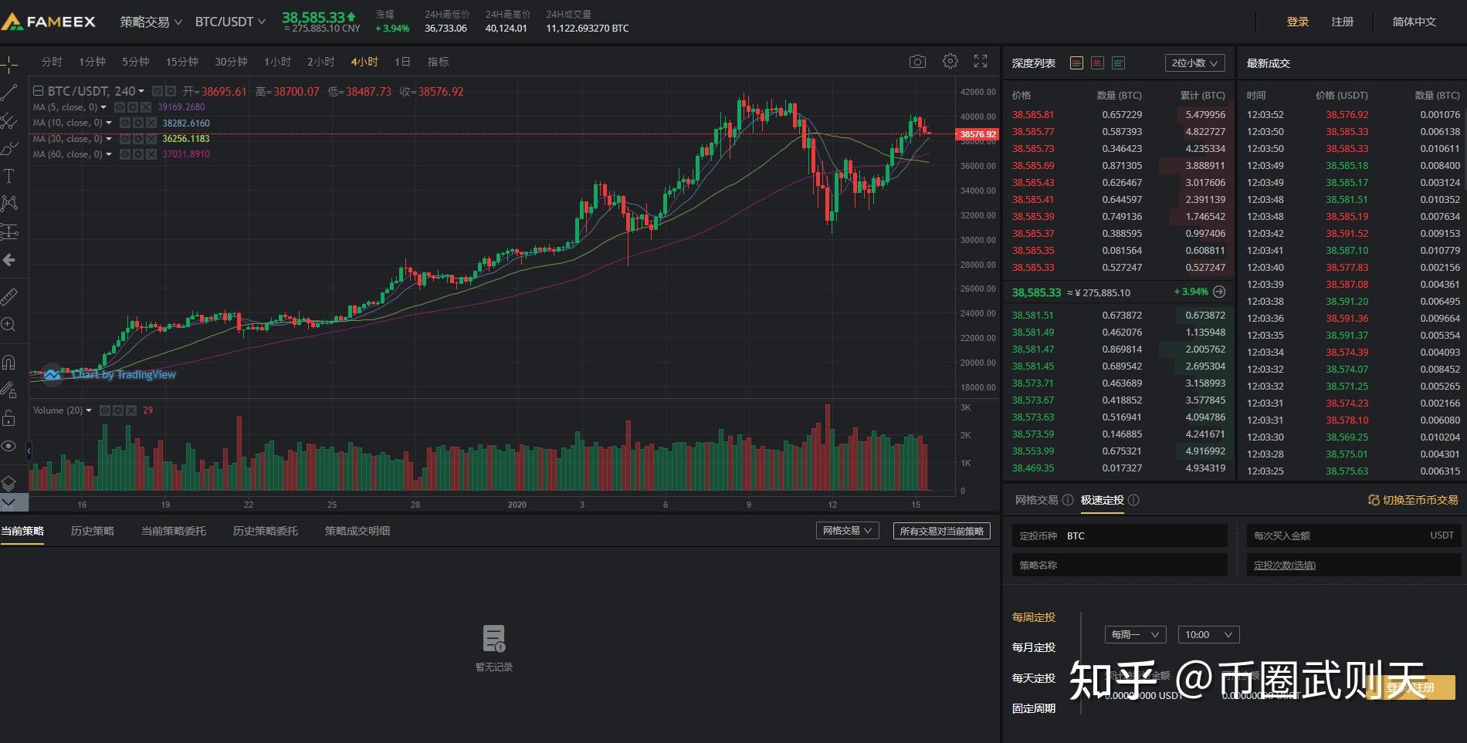This screenshot has width=1467, height=743.
Task: Enable magnet mode for drawings
Action: (9, 362)
